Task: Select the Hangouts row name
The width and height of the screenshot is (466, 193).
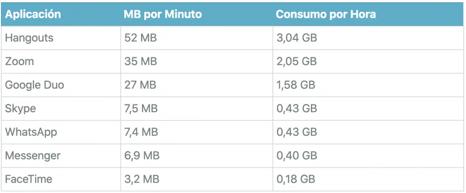Action: [29, 38]
